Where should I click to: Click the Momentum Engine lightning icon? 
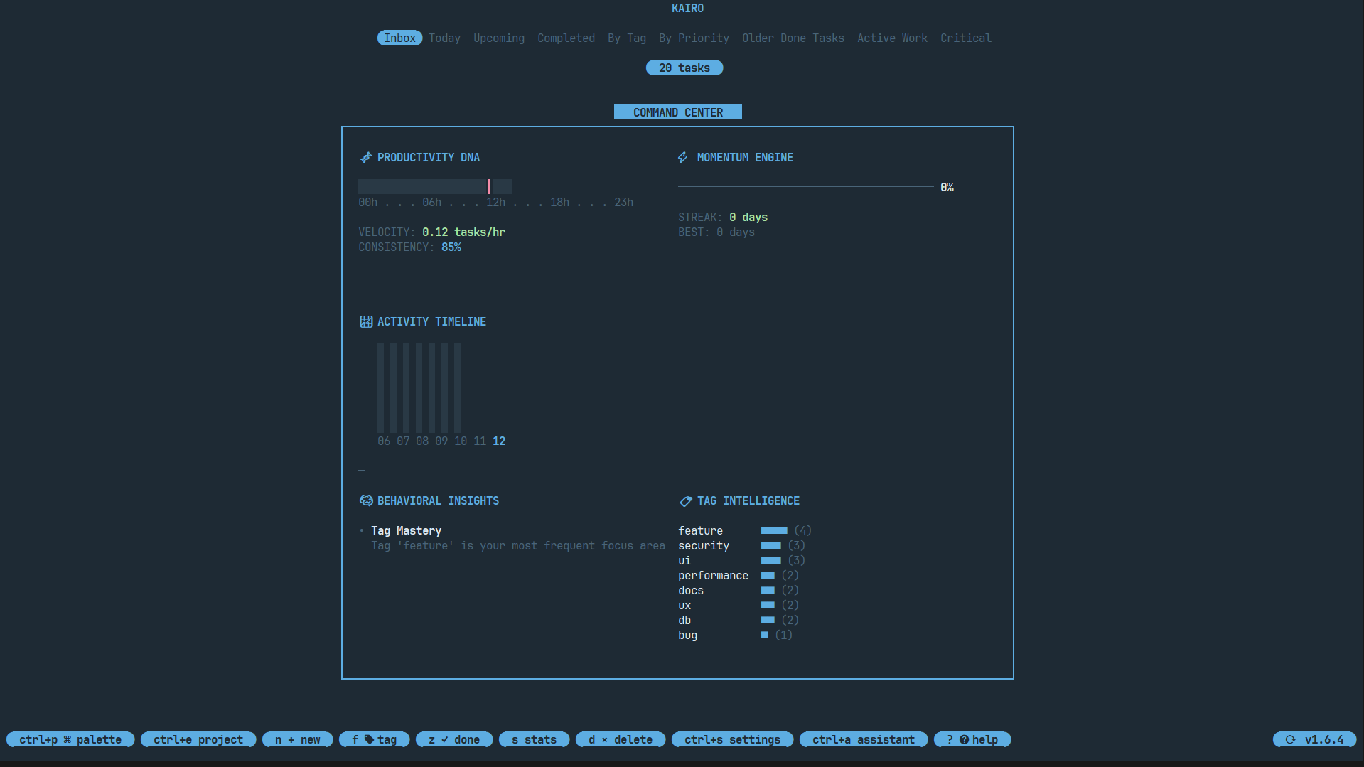(x=683, y=157)
